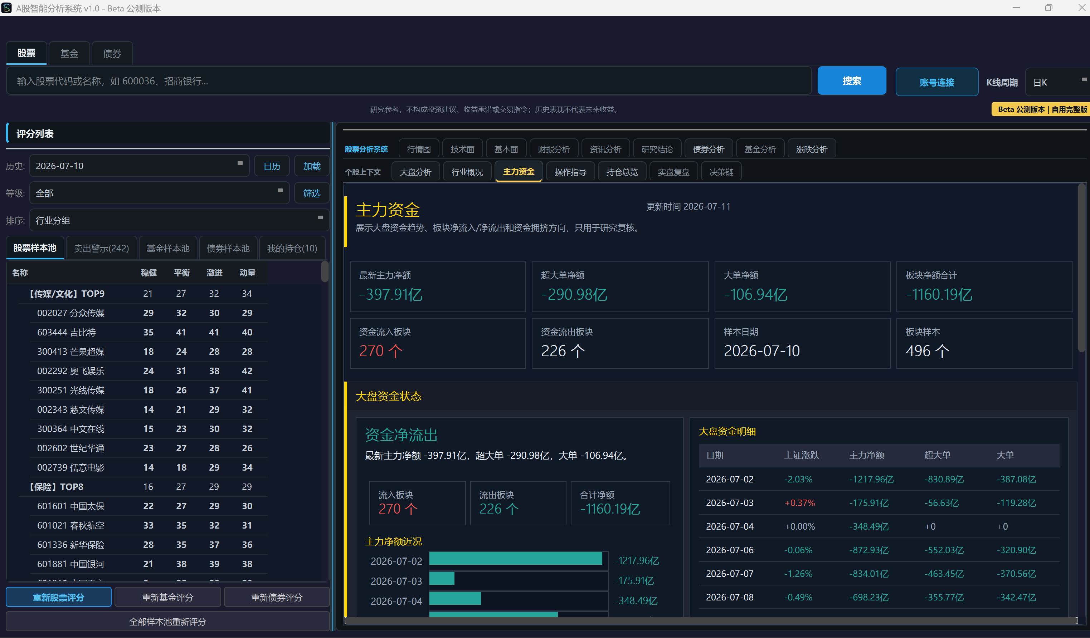Switch to the 股票 tab
This screenshot has width=1090, height=638.
(x=26, y=53)
